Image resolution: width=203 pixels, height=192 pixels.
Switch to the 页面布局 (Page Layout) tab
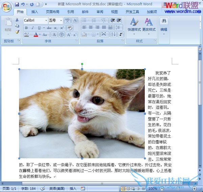pos(52,12)
